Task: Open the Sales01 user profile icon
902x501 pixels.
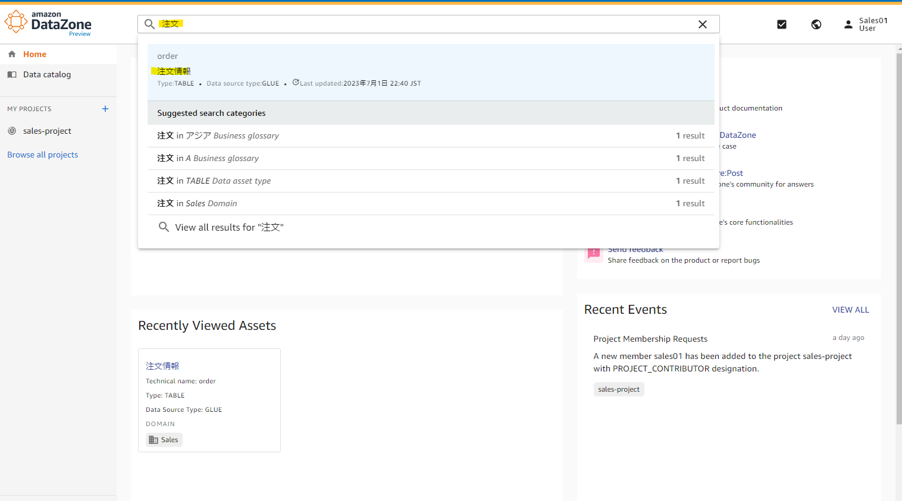Action: pos(848,24)
